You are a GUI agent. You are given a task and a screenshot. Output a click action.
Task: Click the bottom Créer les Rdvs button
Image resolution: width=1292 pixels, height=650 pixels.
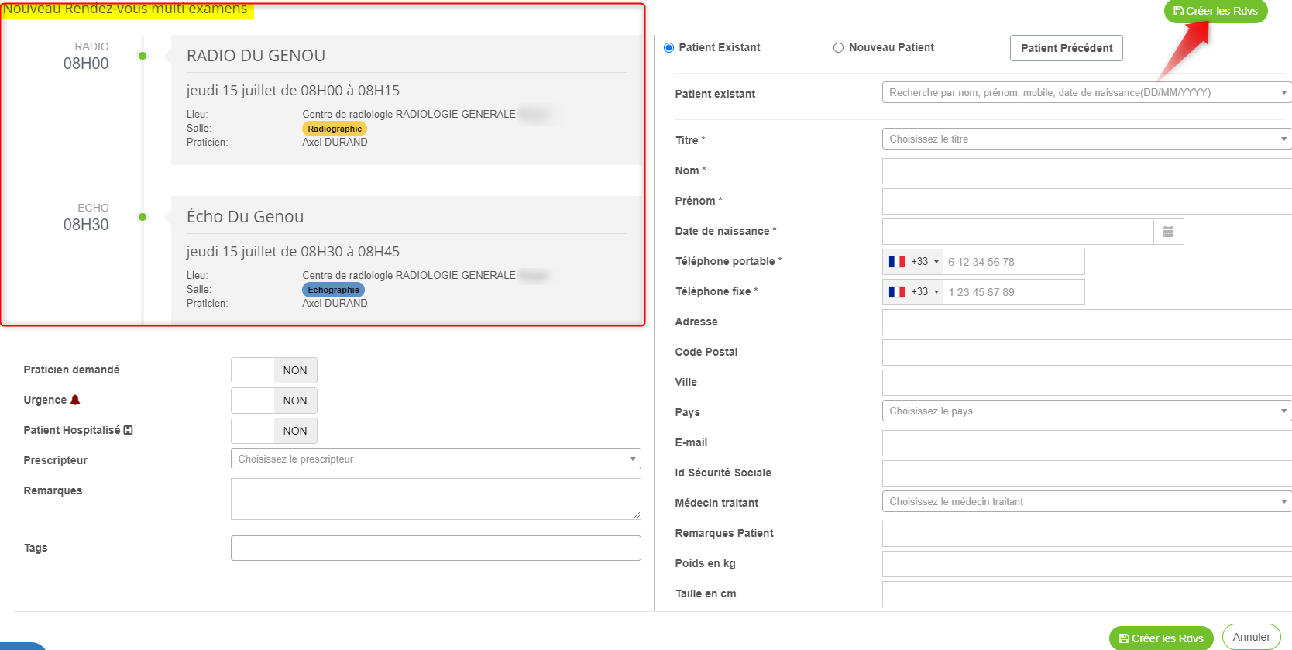(1161, 638)
